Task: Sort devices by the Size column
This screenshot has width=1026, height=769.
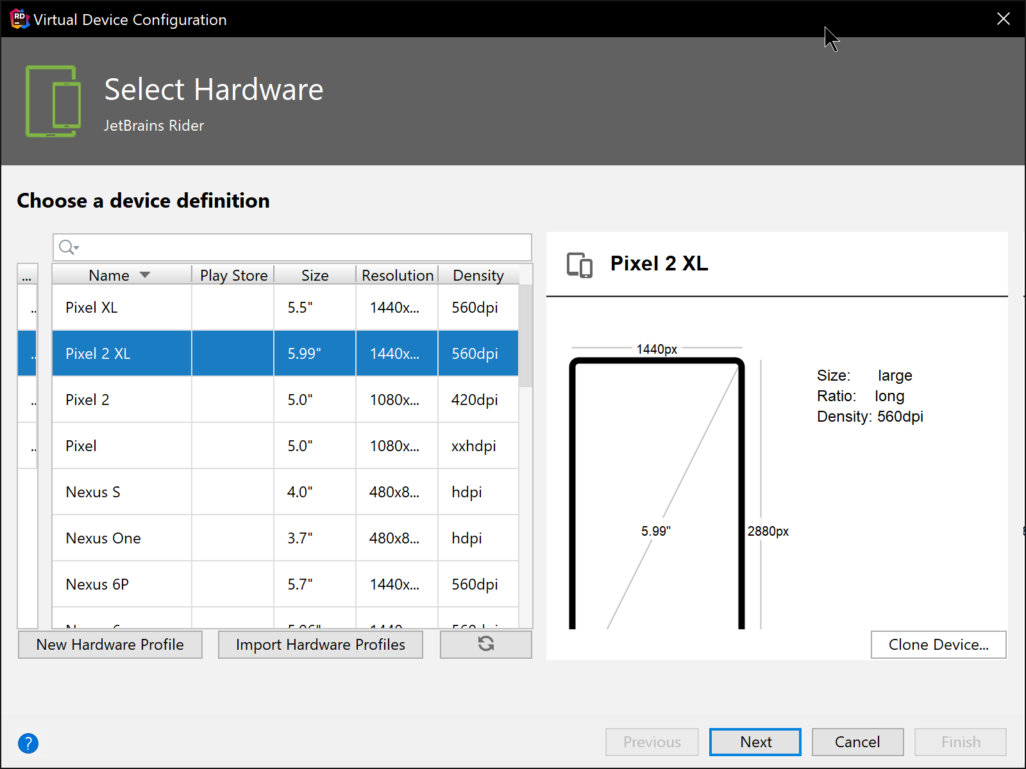Action: coord(315,275)
